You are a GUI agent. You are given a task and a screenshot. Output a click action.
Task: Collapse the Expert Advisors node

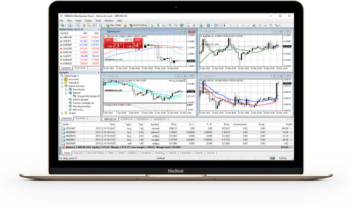[x=62, y=86]
